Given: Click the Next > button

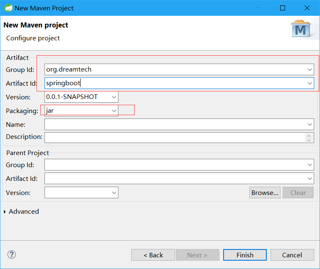Looking at the screenshot, I should pos(197,255).
